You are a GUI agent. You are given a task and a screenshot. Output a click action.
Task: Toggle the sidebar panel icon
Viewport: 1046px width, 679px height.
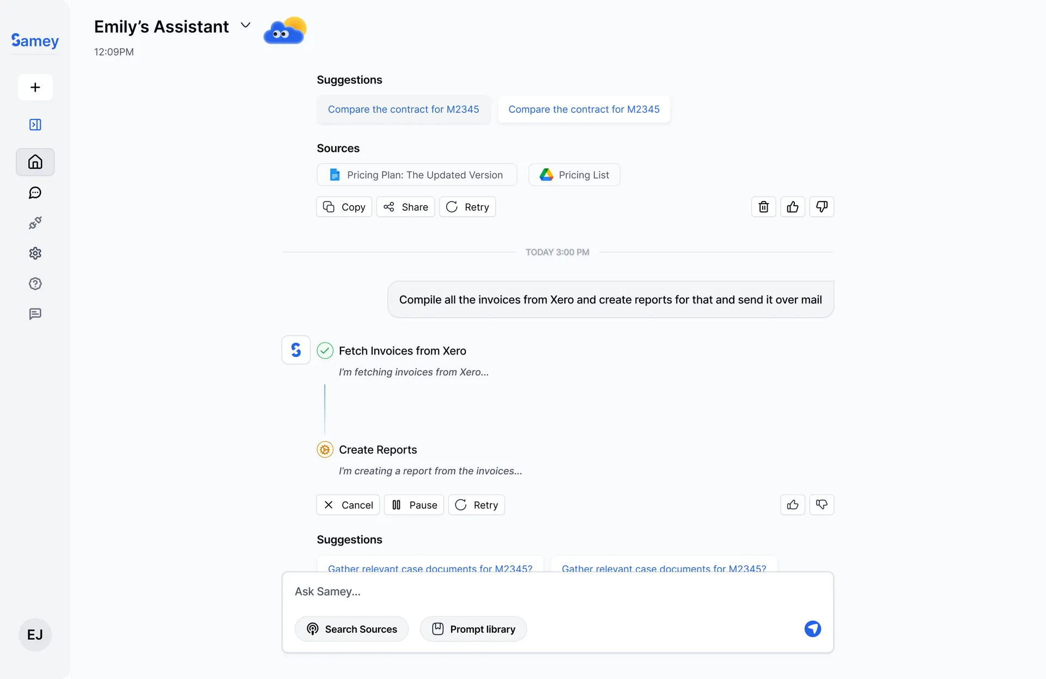pos(35,125)
